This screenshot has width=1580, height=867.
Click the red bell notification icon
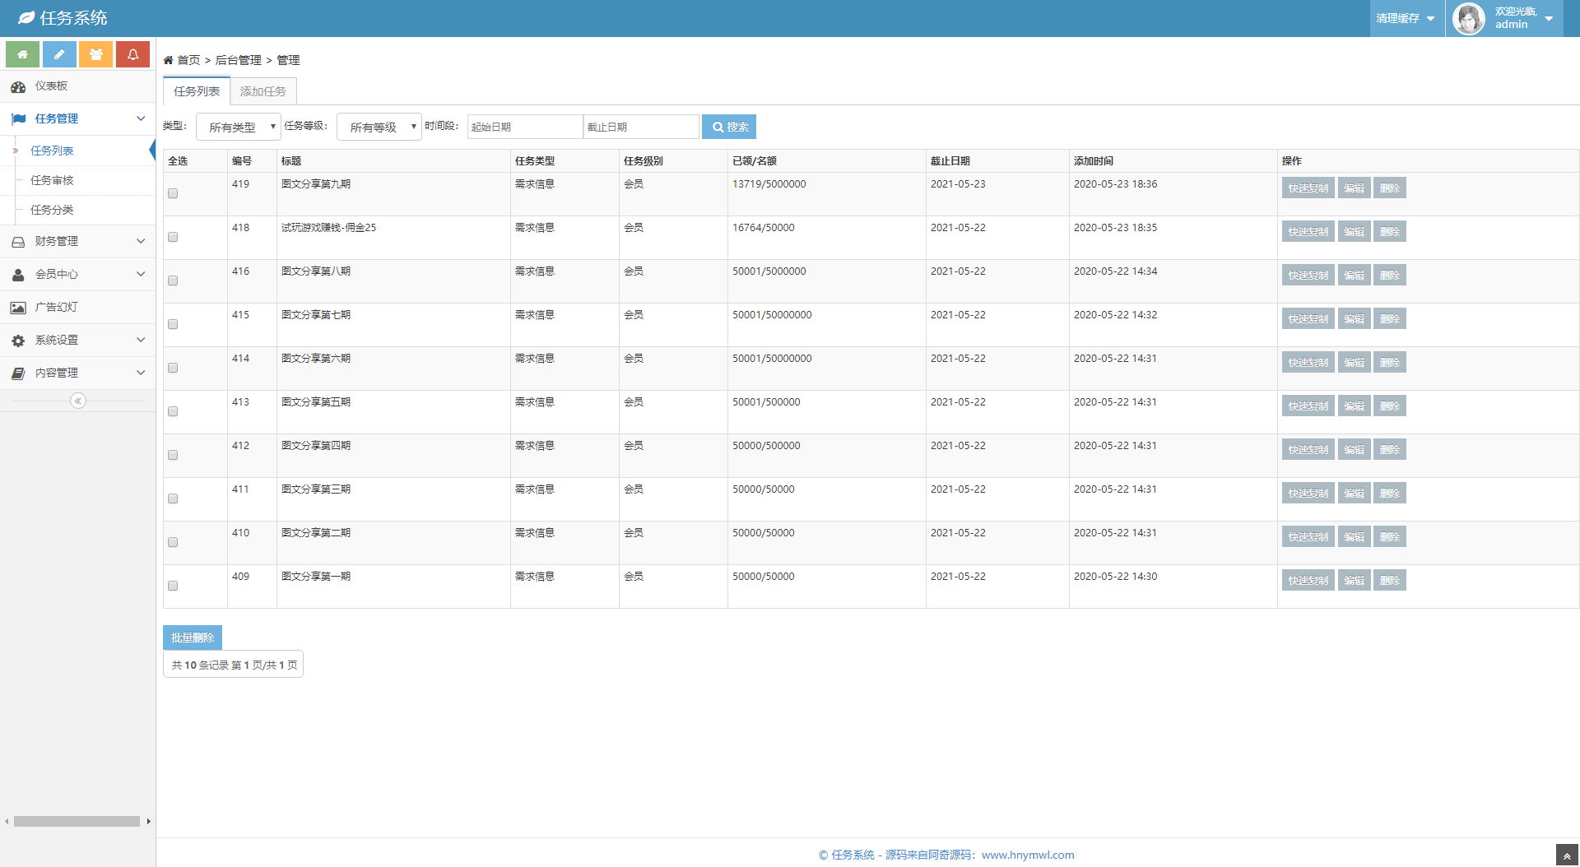(132, 54)
